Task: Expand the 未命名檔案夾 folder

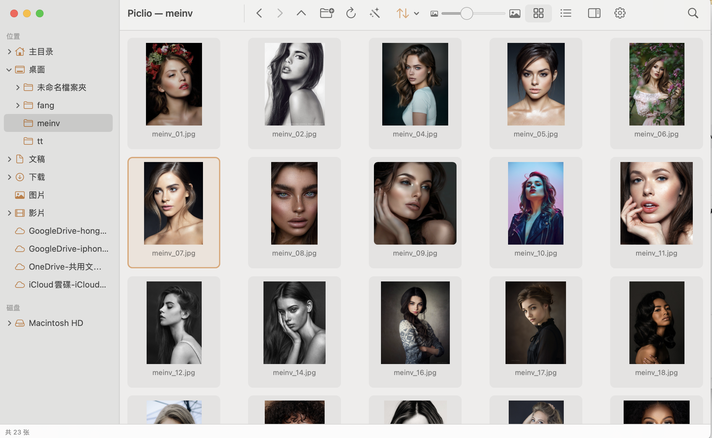Action: (x=18, y=87)
